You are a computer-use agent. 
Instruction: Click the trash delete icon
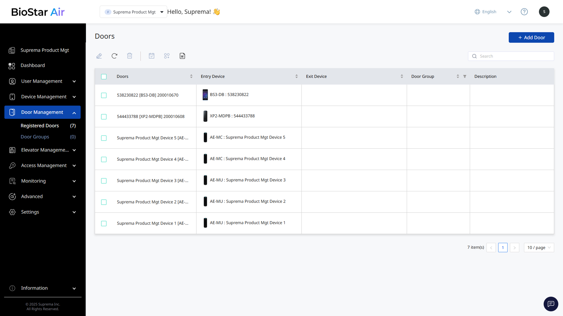pos(130,56)
